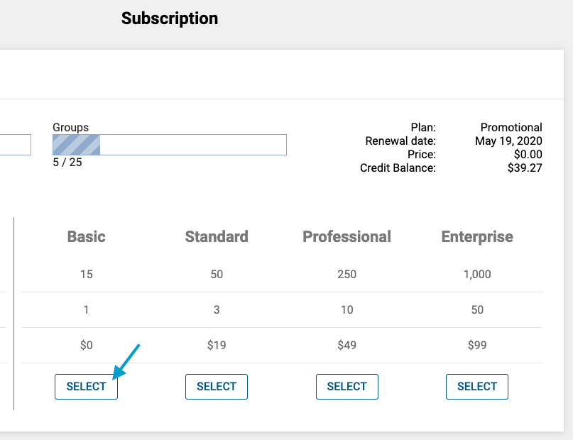The height and width of the screenshot is (440, 573).
Task: Select the Standard plan
Action: pos(216,386)
